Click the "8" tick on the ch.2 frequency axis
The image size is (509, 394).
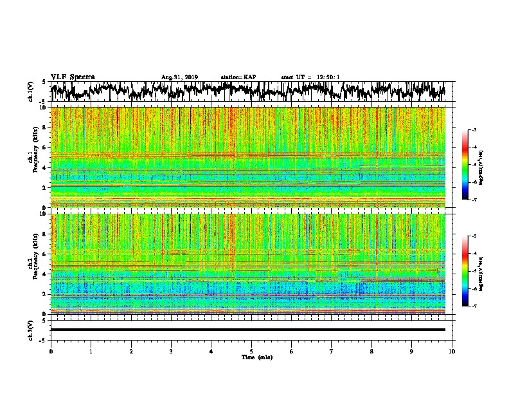pyautogui.click(x=44, y=234)
